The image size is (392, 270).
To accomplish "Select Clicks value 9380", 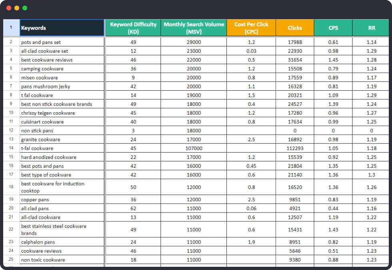I will tap(295, 260).
